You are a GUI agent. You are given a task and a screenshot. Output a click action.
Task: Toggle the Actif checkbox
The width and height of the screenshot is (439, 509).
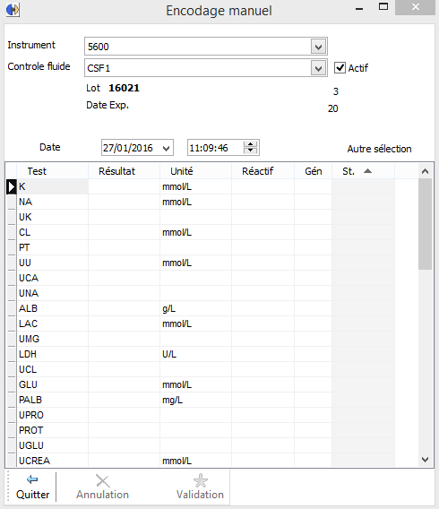(x=340, y=68)
